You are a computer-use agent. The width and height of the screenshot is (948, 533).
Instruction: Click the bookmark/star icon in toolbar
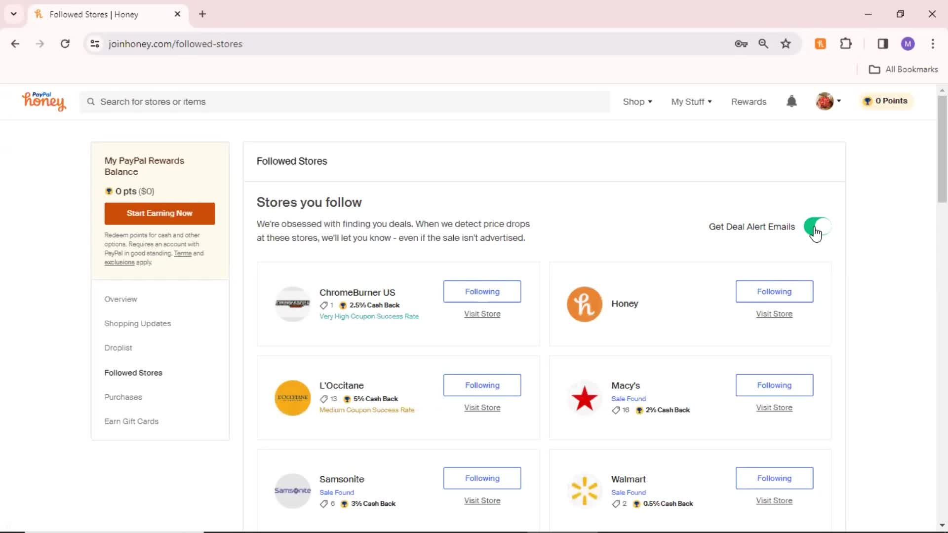tap(786, 43)
